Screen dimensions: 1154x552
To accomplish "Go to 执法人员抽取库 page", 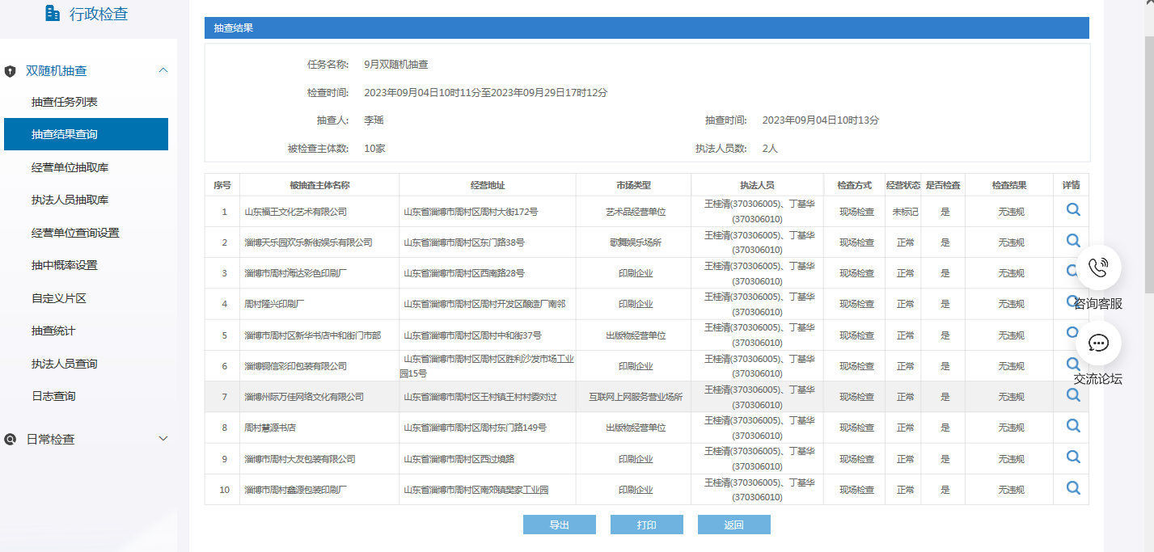I will (70, 200).
